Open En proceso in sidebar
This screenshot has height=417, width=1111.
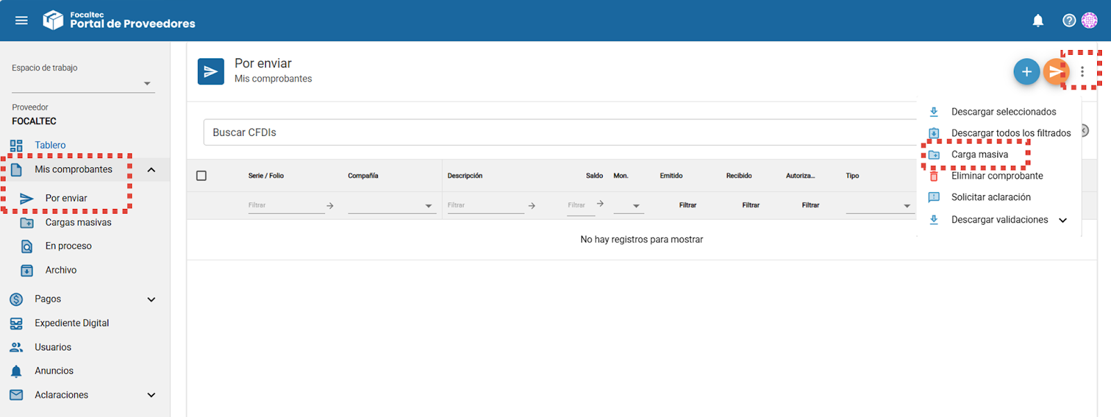click(x=69, y=246)
